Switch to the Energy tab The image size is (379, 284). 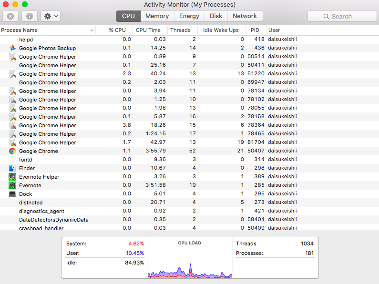(x=189, y=16)
